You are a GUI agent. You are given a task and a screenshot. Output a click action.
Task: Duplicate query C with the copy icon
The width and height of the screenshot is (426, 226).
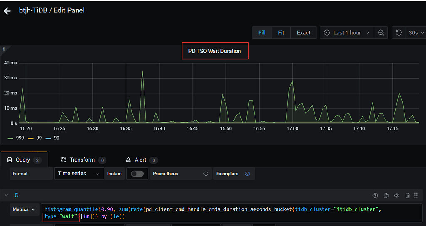click(386, 195)
